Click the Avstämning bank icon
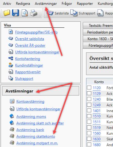Viewport: 113px width, 147px height. 12,129
